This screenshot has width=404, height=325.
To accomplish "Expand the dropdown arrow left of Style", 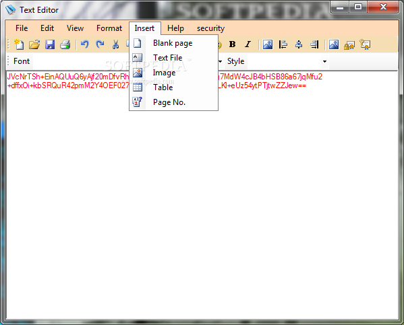I will [x=220, y=61].
